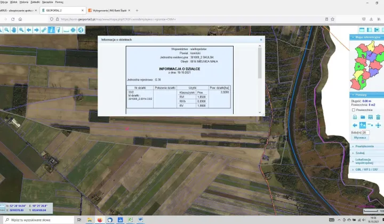Screen dimensions: 384x224
Task: Expand the GML / WFS / DXF panel
Action: click(366, 170)
